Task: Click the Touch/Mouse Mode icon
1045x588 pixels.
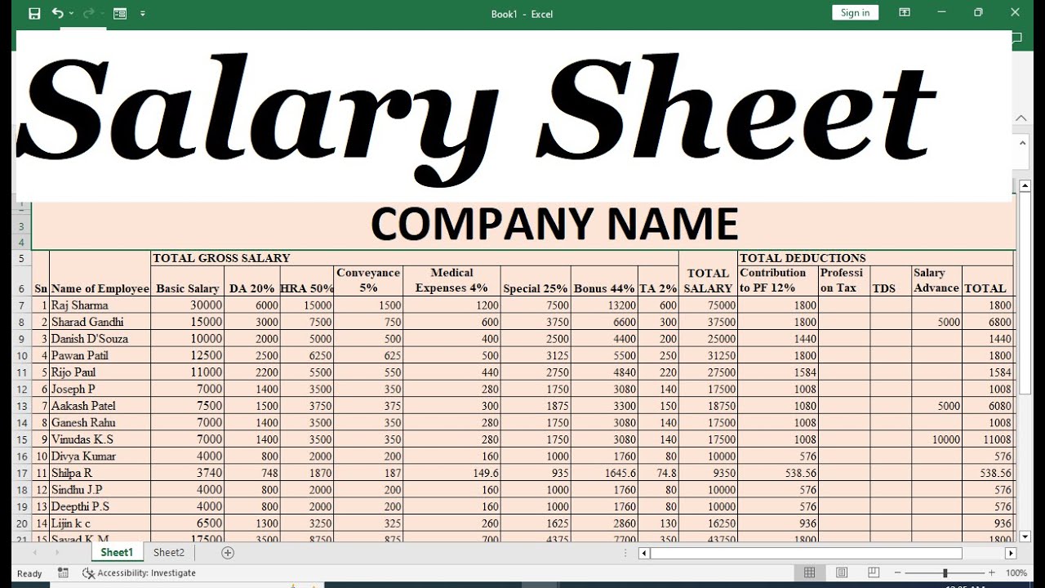Action: click(119, 13)
